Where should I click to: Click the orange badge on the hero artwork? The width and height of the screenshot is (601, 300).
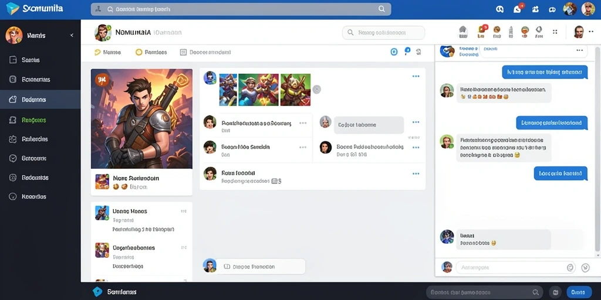coord(102,80)
